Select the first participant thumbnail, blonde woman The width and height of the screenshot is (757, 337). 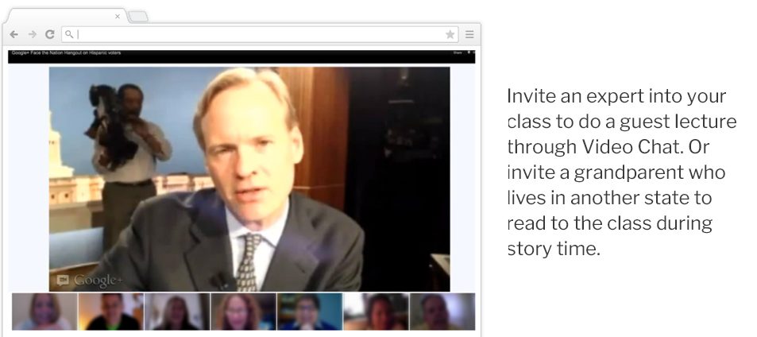(x=44, y=312)
